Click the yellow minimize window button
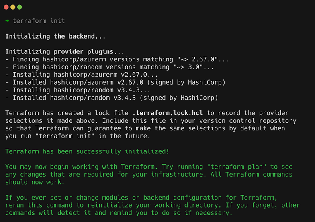Viewport: 315px width, 222px height. click(x=13, y=7)
